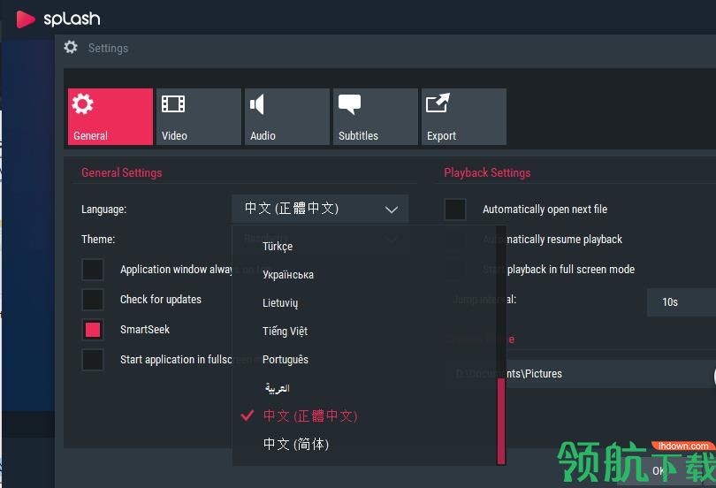Enable Check for updates checkbox
Viewport: 716px width, 488px height.
(93, 300)
